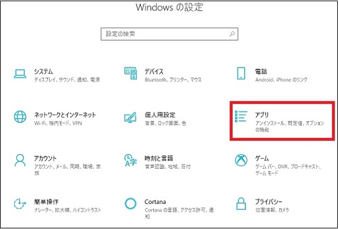Click the Apps list icon
The height and width of the screenshot is (229, 339).
pos(241,116)
